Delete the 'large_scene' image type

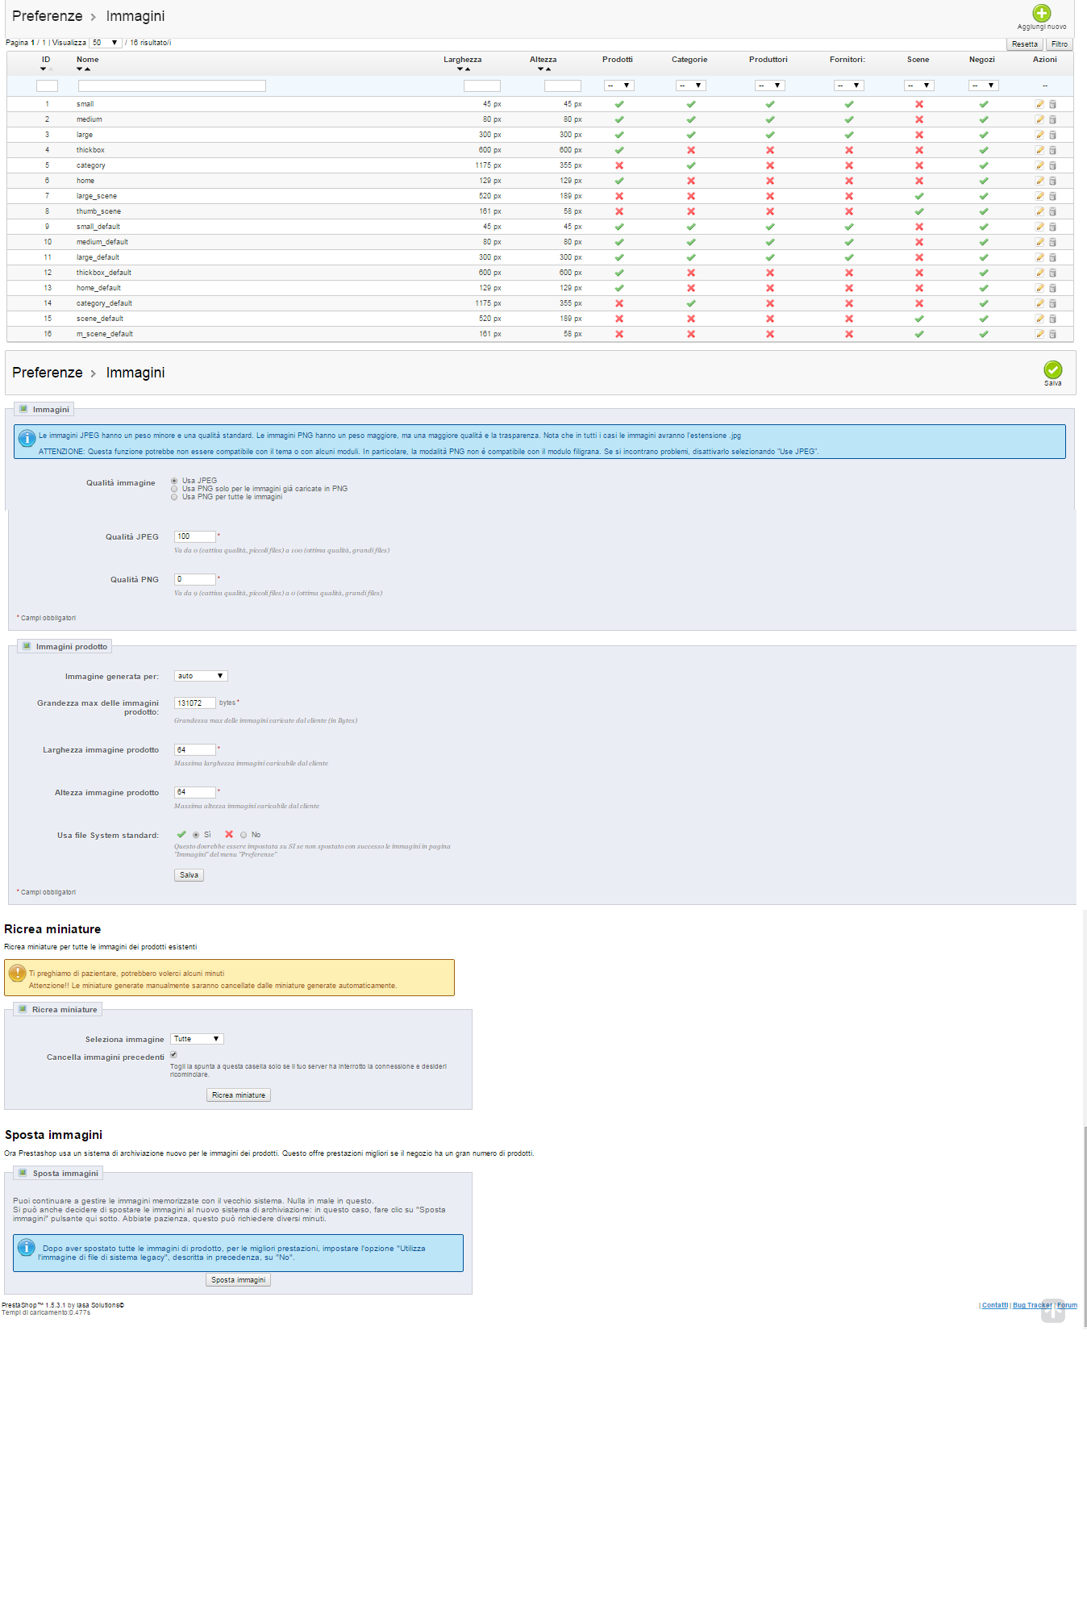coord(1052,196)
